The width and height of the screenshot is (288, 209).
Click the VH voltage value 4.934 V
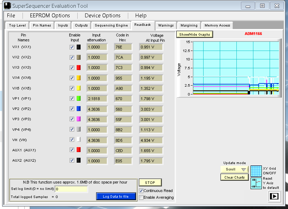pos(151,140)
